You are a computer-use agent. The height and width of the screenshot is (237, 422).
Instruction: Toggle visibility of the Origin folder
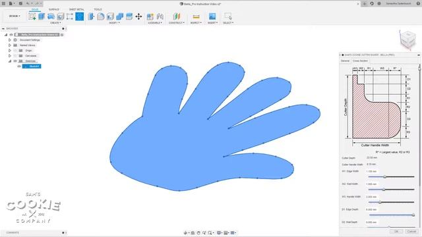(15, 51)
